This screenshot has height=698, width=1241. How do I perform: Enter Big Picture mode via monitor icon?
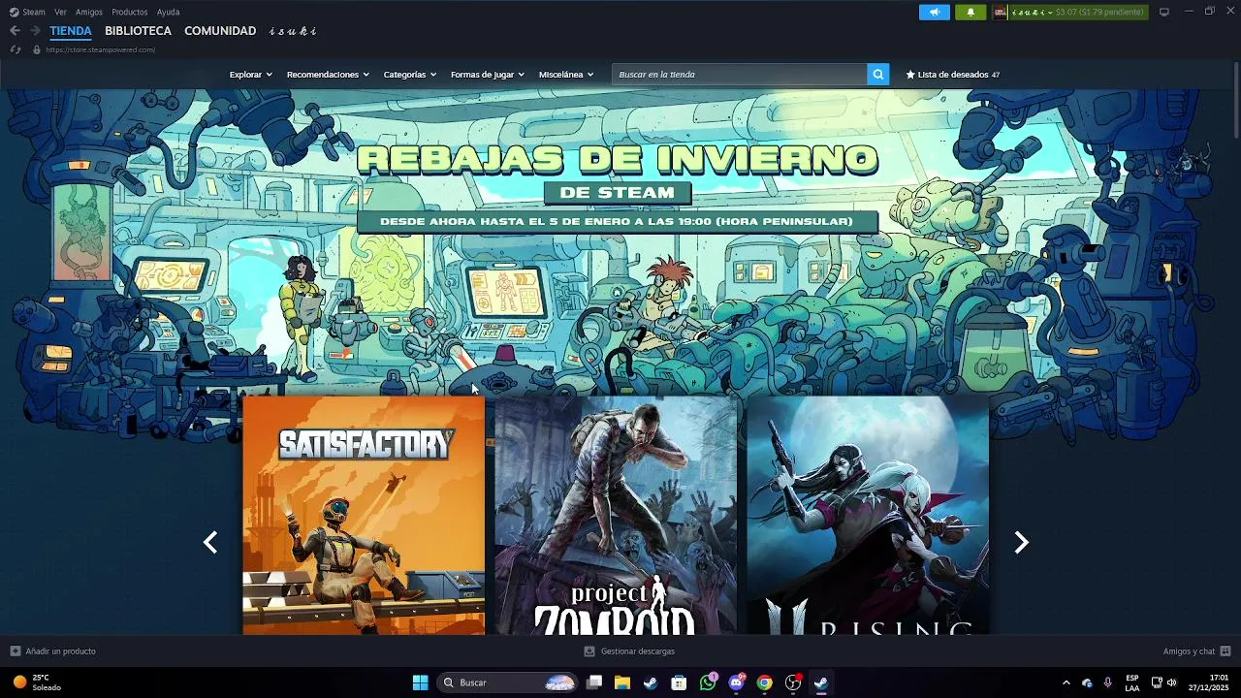point(1164,12)
